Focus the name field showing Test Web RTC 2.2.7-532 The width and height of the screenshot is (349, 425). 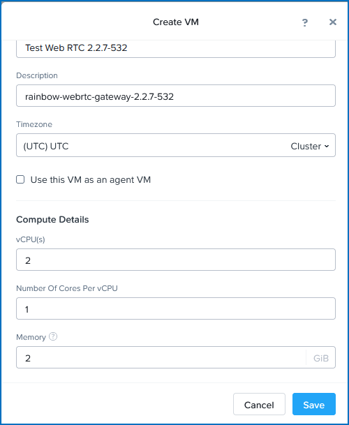tap(176, 49)
